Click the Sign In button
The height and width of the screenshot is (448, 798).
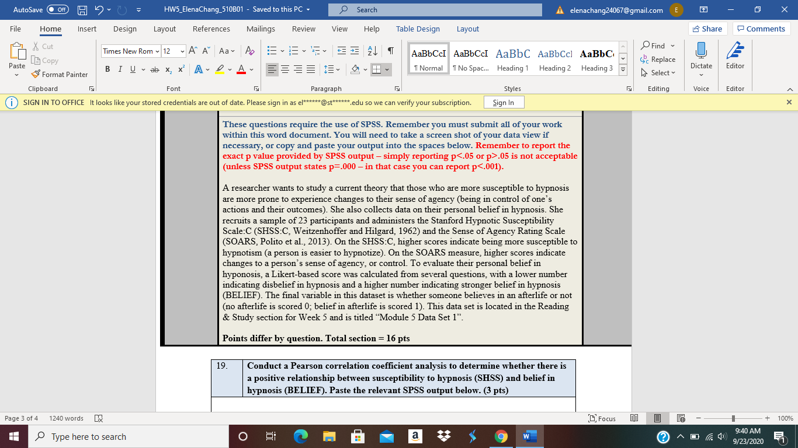[504, 102]
